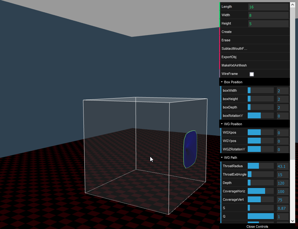Screen dimensions: 298x229
Task: Click the scrollbar down arrow
Action: click(292, 221)
